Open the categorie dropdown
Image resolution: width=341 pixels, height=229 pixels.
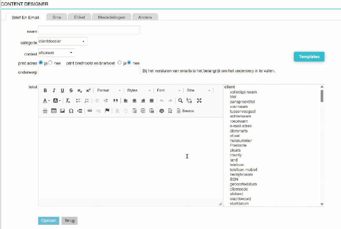(x=62, y=42)
